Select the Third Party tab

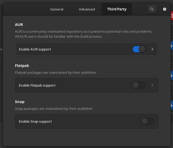click(x=117, y=9)
